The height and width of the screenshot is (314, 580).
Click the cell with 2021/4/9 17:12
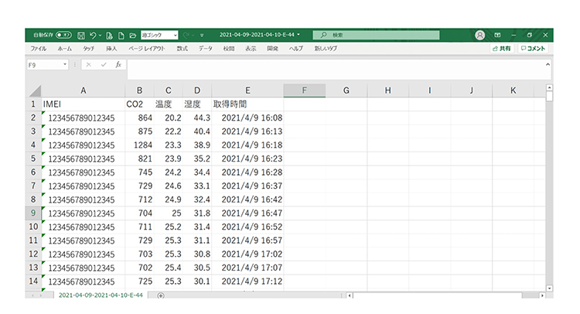247,282
